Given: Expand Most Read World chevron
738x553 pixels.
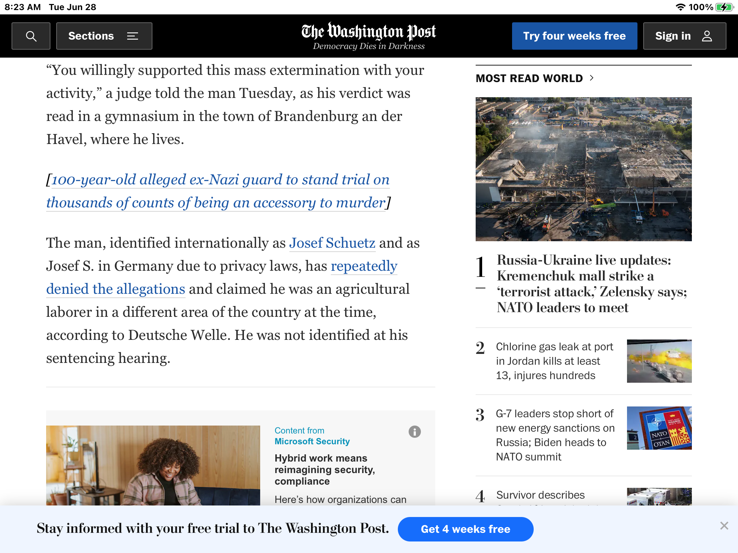Looking at the screenshot, I should [592, 78].
